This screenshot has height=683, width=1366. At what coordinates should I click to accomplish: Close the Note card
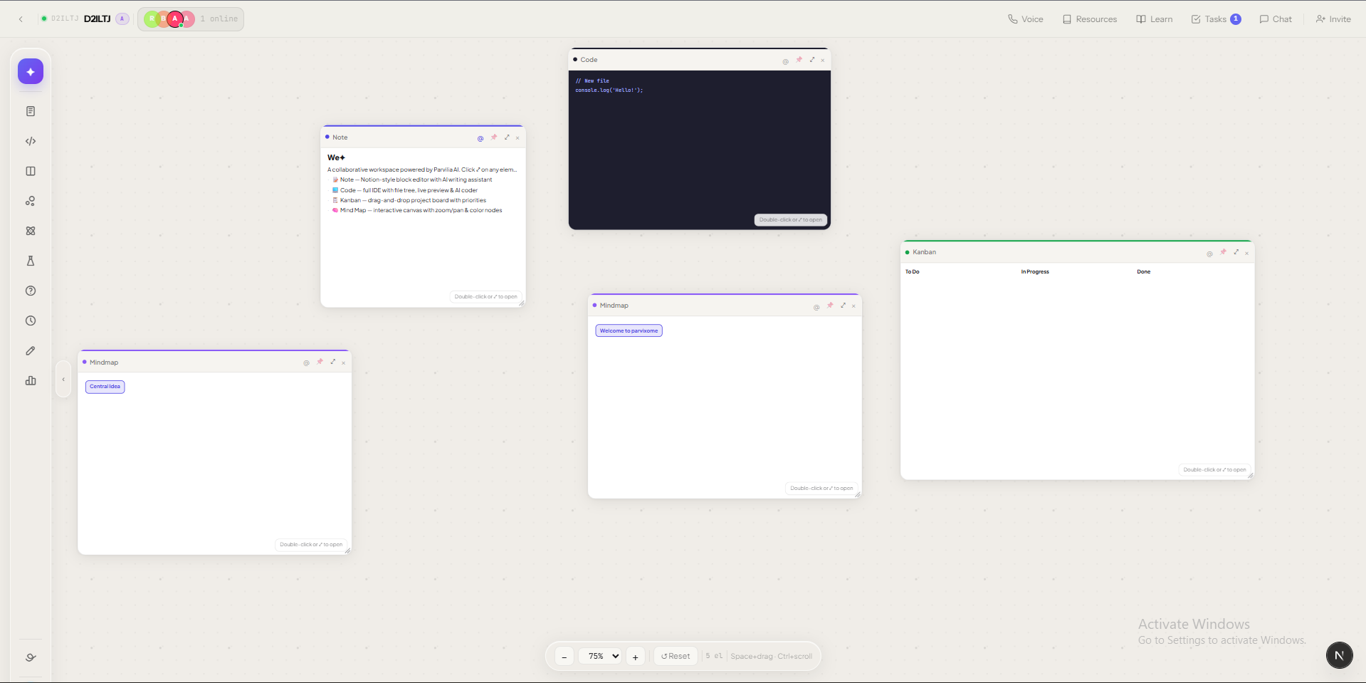pyautogui.click(x=517, y=138)
